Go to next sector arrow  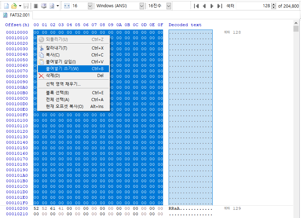[212, 6]
